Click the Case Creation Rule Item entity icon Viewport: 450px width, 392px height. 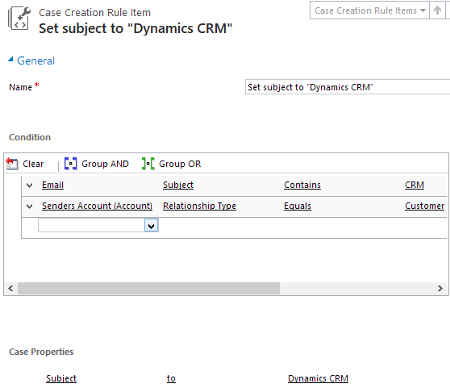(19, 19)
